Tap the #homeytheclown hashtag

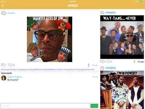9,70
